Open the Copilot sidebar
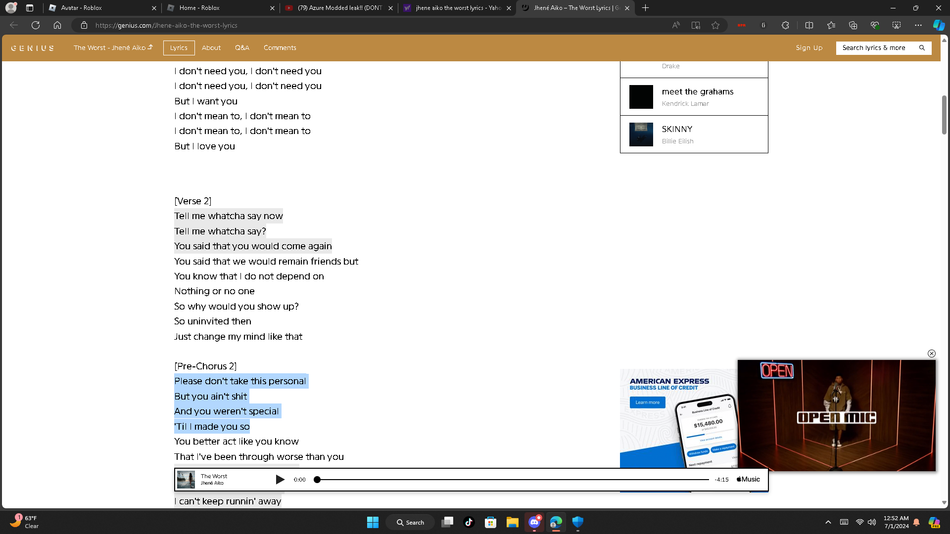This screenshot has height=534, width=950. tap(939, 25)
